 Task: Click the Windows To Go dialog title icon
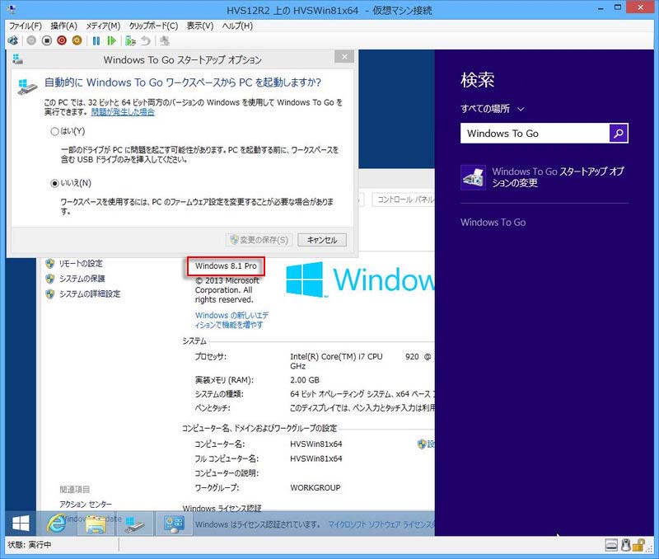coord(17,59)
